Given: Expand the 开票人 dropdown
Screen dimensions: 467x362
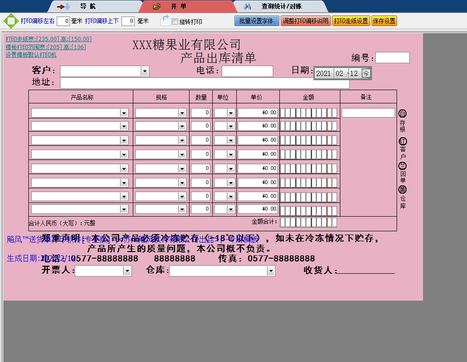Looking at the screenshot, I should 126,271.
